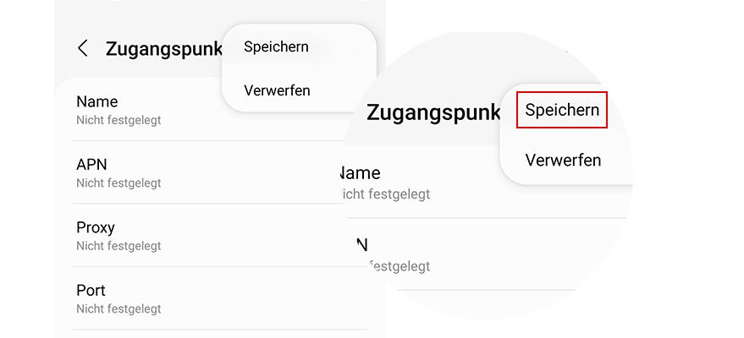Screen dimensions: 744x338
Task: Click the enlarged Zugangspunk title in the circle
Action: pos(433,113)
